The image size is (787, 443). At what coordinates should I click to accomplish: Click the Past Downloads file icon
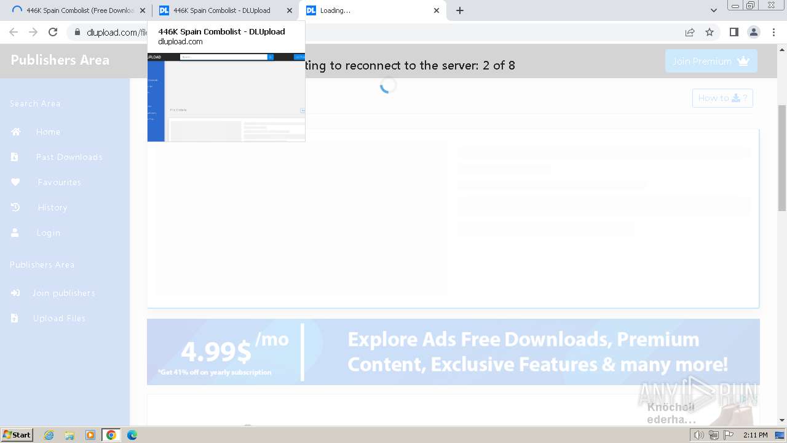(14, 157)
